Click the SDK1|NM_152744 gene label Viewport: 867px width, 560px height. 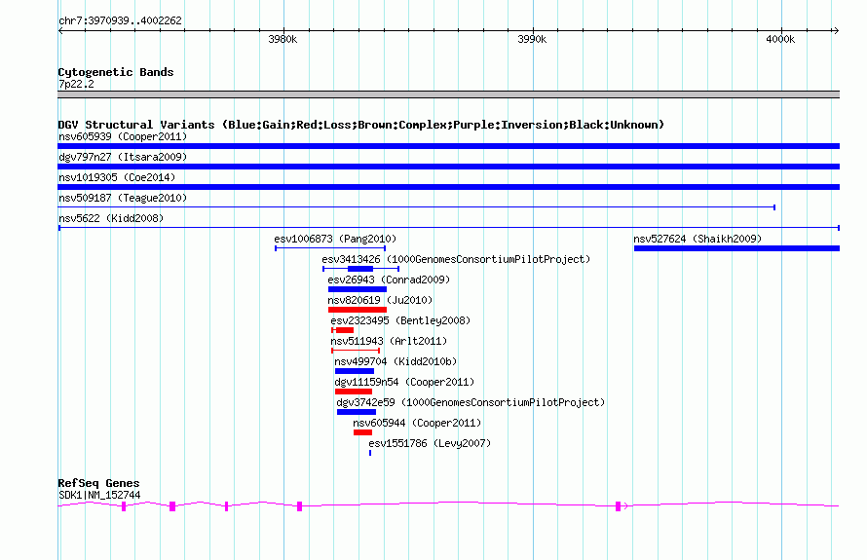point(99,496)
